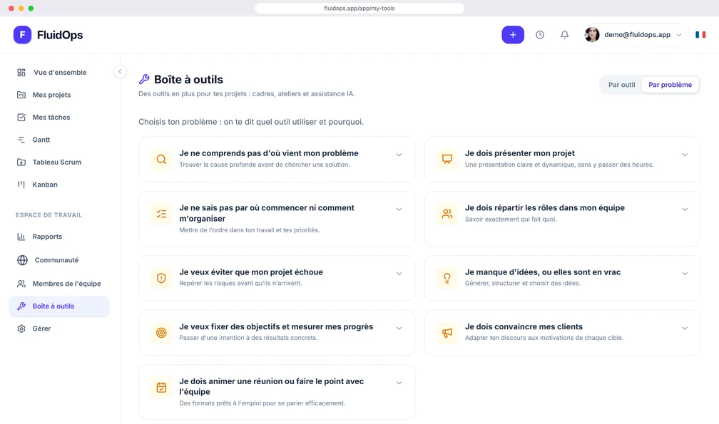The height and width of the screenshot is (424, 719).
Task: Expand "Je ne sais pas par où commencer" card
Action: [x=399, y=210]
